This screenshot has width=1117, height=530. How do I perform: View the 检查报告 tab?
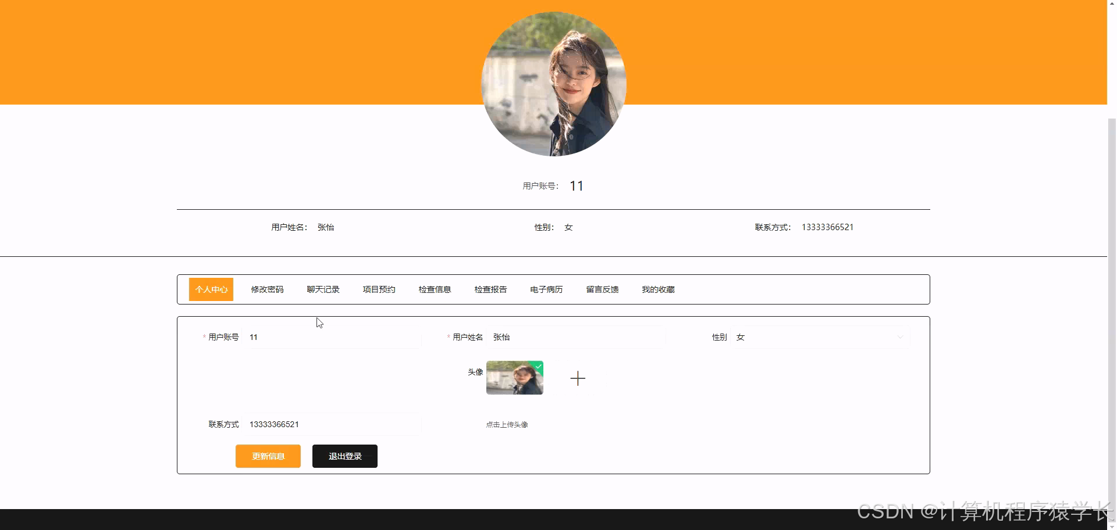490,289
